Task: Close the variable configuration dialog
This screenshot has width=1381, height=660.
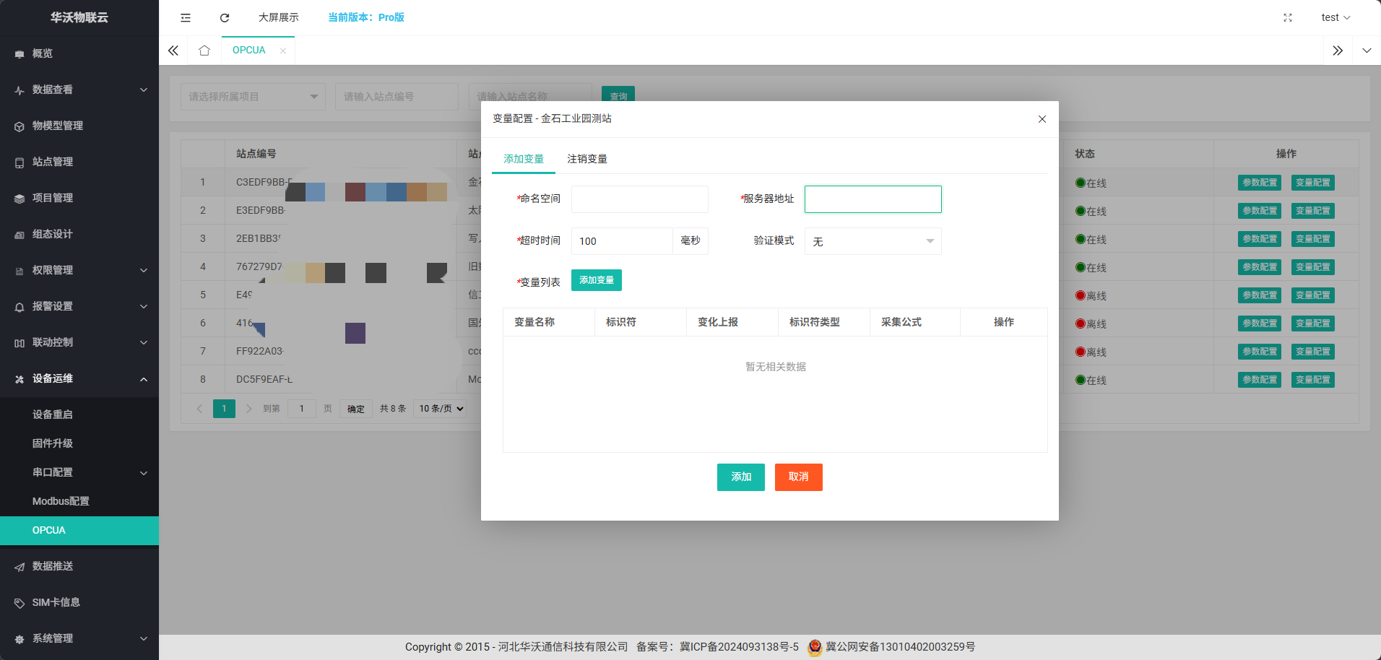Action: point(1042,119)
